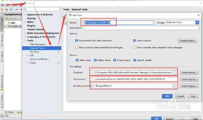Viewport: 203px width, 120px height.
Task: Click Output Filters button
Action: 187,40
